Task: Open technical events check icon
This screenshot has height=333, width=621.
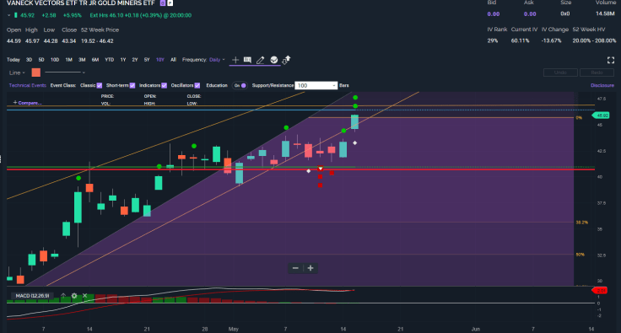Action: (x=273, y=60)
